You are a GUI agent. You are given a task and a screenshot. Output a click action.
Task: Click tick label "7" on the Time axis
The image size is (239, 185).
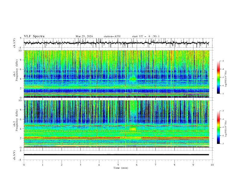(x=156, y=165)
